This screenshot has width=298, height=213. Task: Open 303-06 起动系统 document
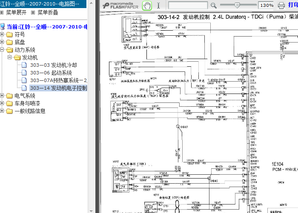pyautogui.click(x=51, y=73)
